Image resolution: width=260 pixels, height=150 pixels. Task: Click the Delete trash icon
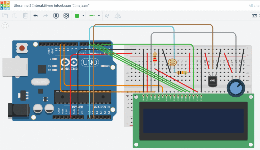(x=25, y=16)
